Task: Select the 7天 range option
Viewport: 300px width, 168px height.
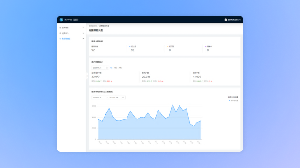Action: pyautogui.click(x=115, y=68)
